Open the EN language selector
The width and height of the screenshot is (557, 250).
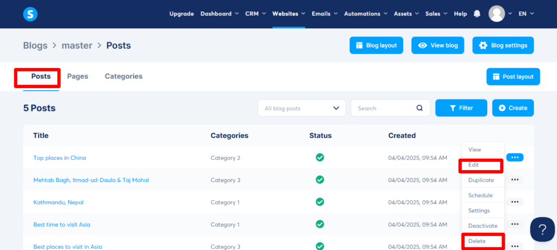click(x=526, y=14)
